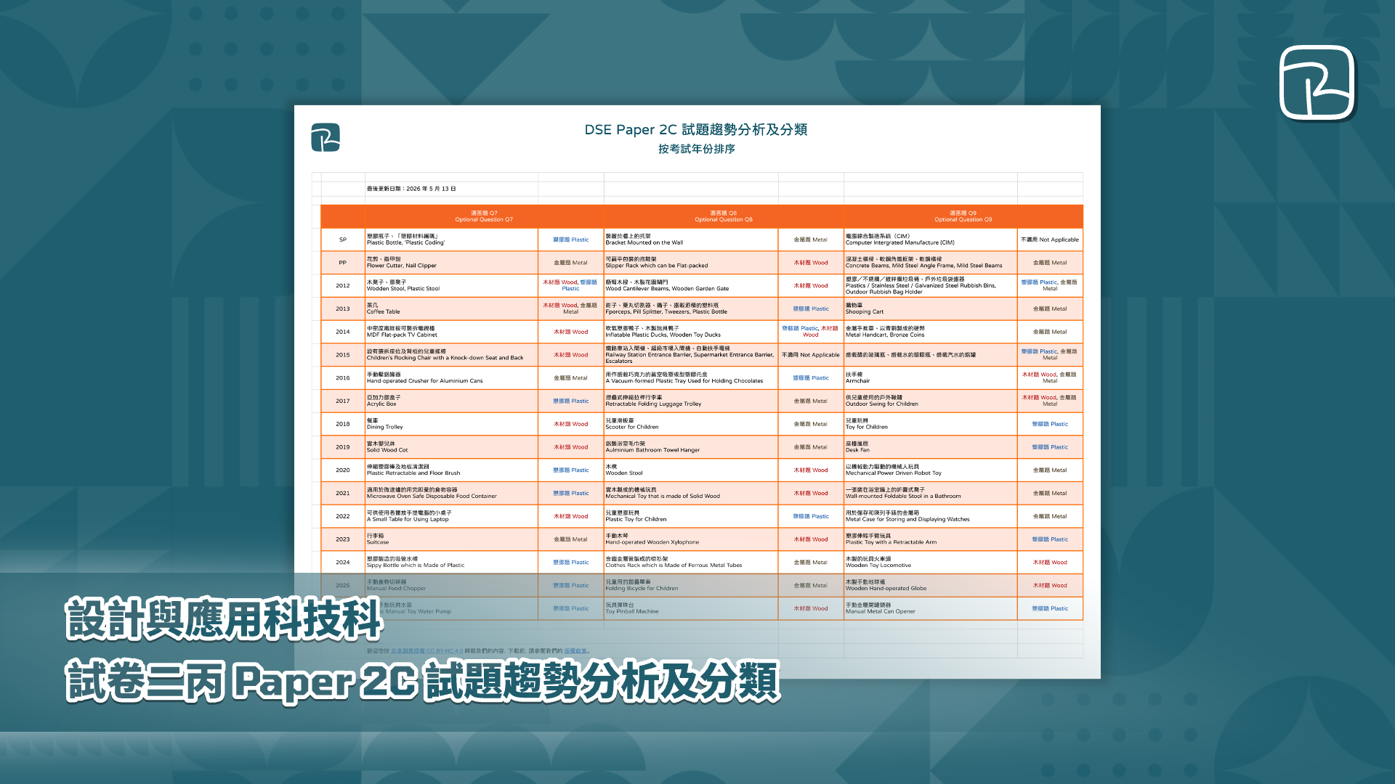Select the 2023 year cell
1395x784 pixels.
[343, 539]
